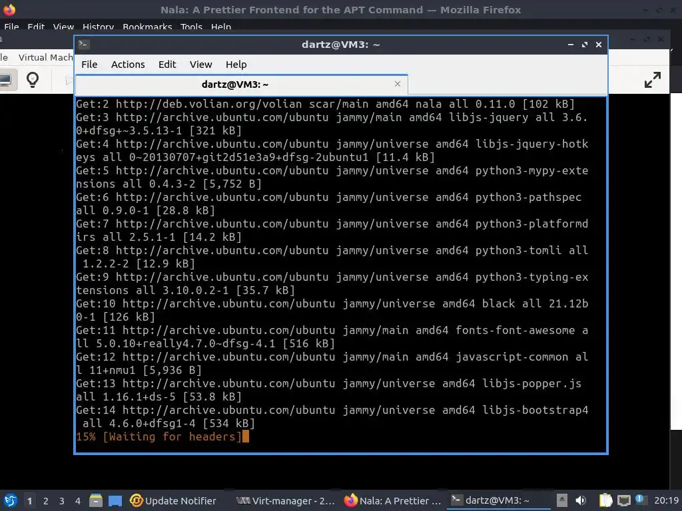Viewport: 682px width, 511px height.
Task: Open Firefox Bookmarks menu
Action: click(147, 27)
